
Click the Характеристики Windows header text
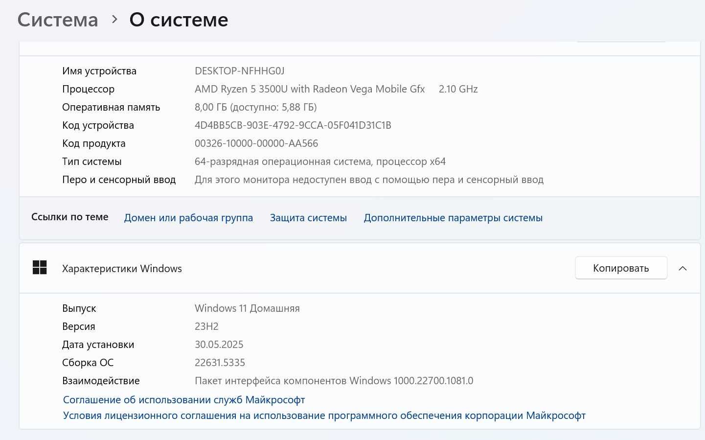click(x=122, y=268)
